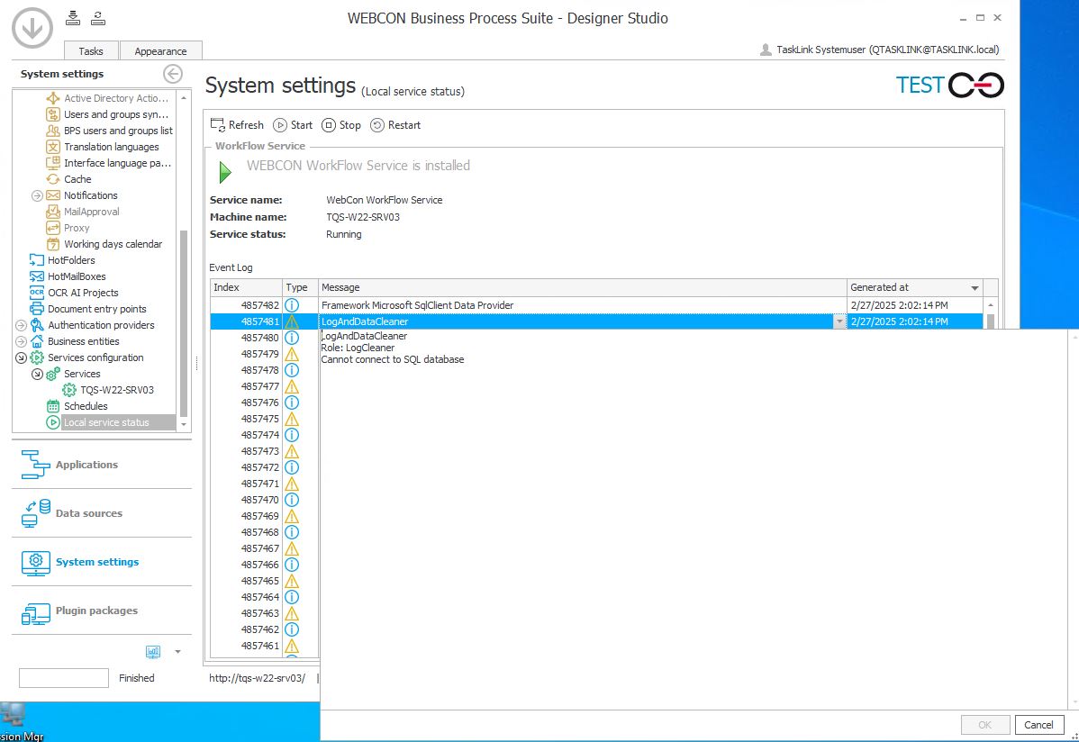Click the Data sources database icon
The image size is (1079, 742).
(x=36, y=513)
